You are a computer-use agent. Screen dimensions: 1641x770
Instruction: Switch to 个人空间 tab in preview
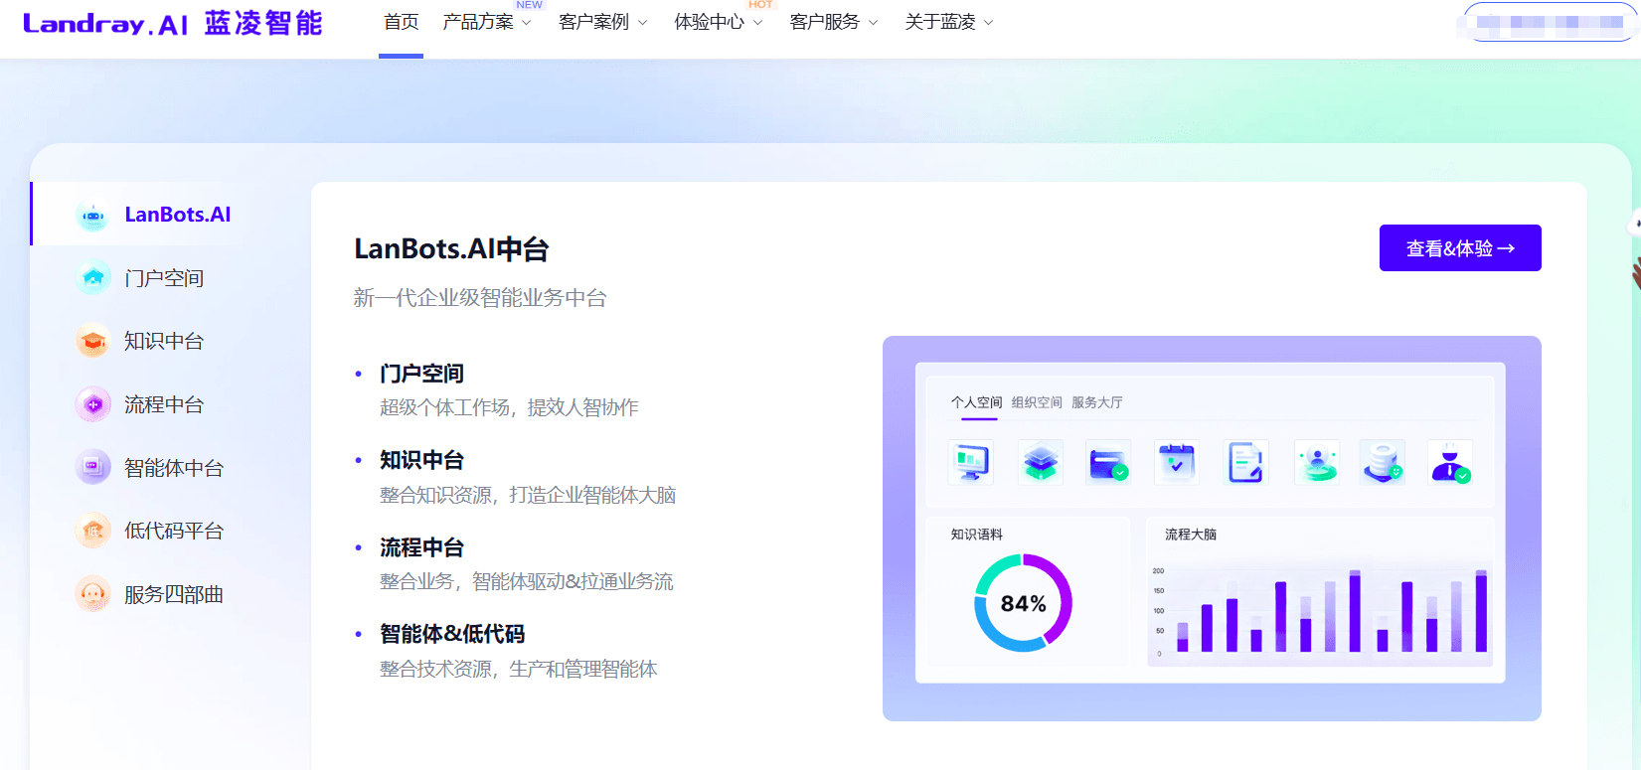[976, 402]
